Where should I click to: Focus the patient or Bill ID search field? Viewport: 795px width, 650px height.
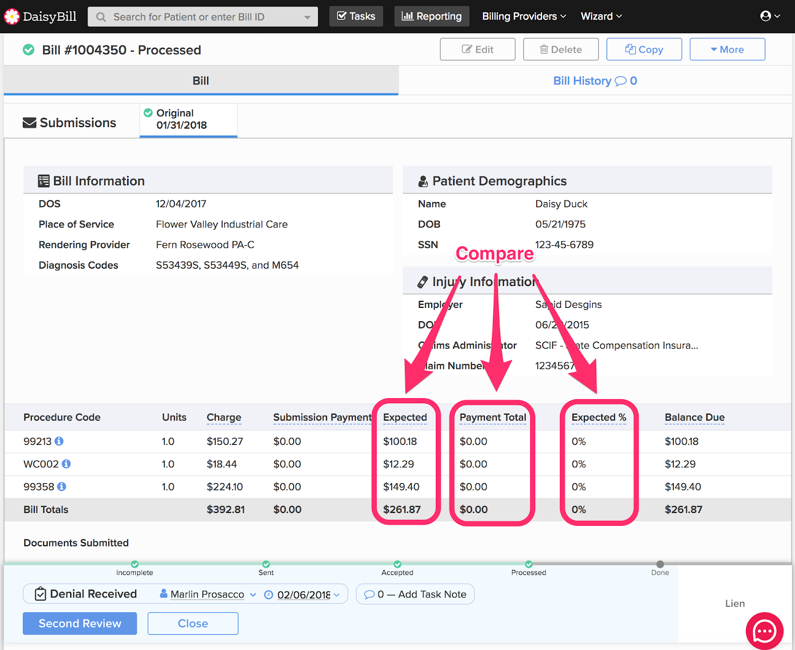[204, 17]
